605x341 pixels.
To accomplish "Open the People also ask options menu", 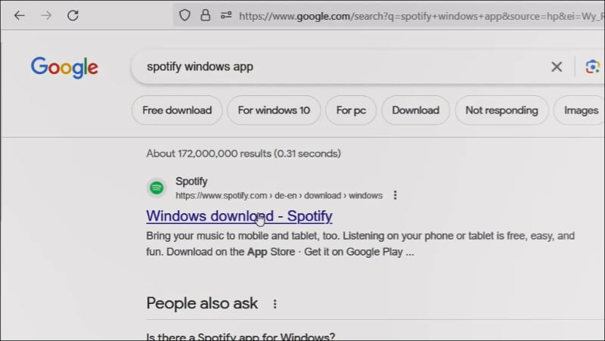I will click(275, 304).
